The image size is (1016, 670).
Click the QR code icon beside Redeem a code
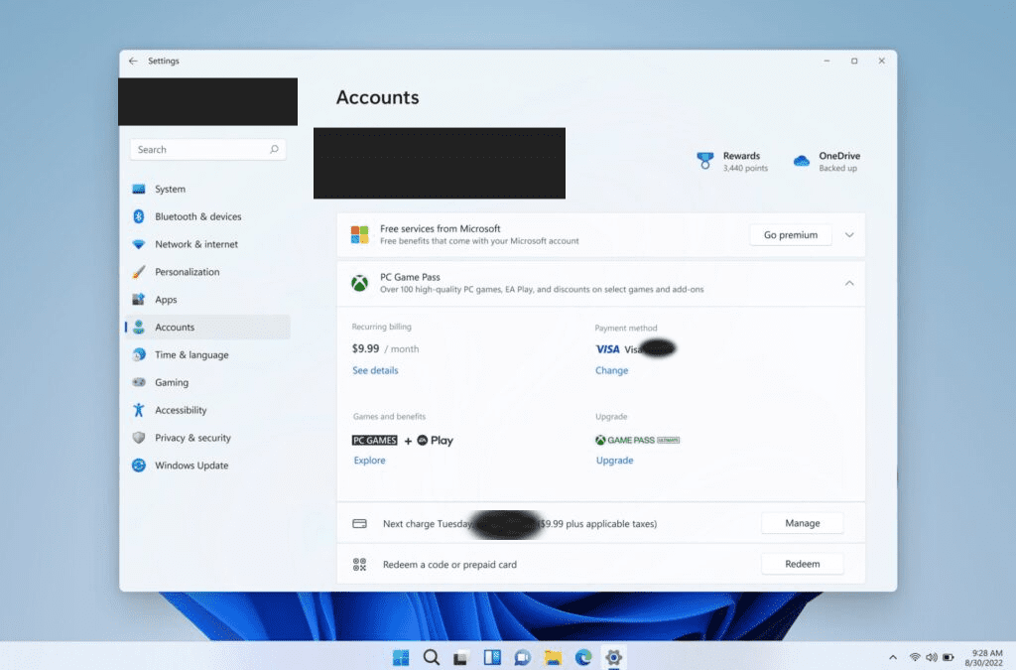click(359, 565)
